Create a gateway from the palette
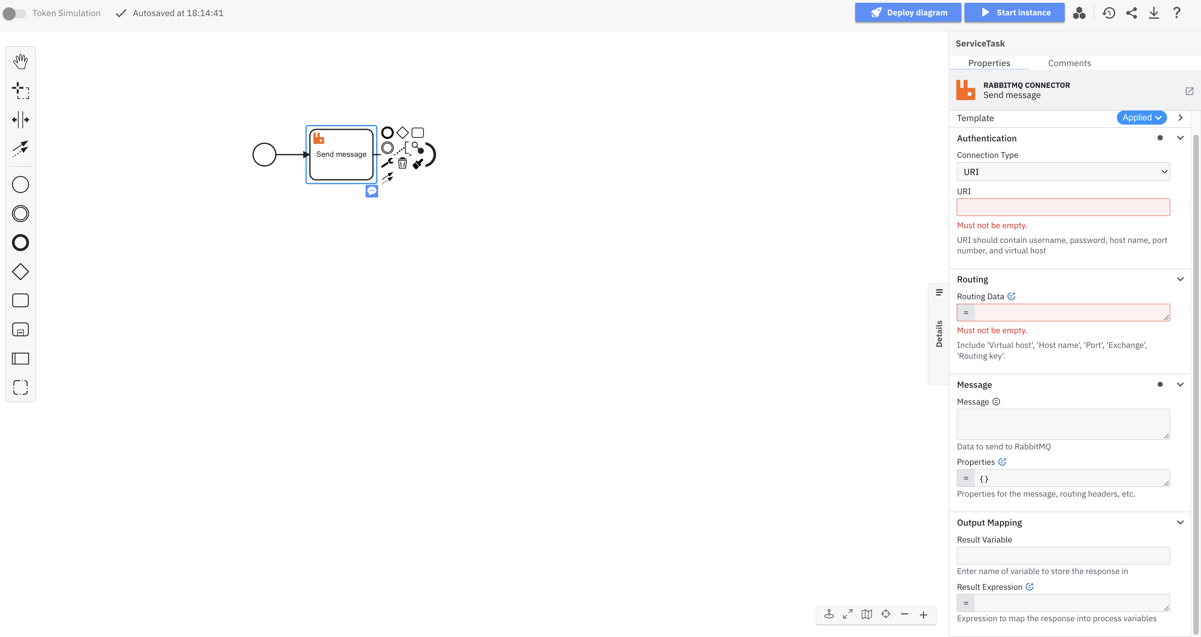Viewport: 1201px width, 637px height. 20,272
